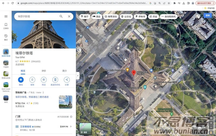The image size is (216, 136).
Task: Click the search magnifier icon
Action: [x=61, y=16]
